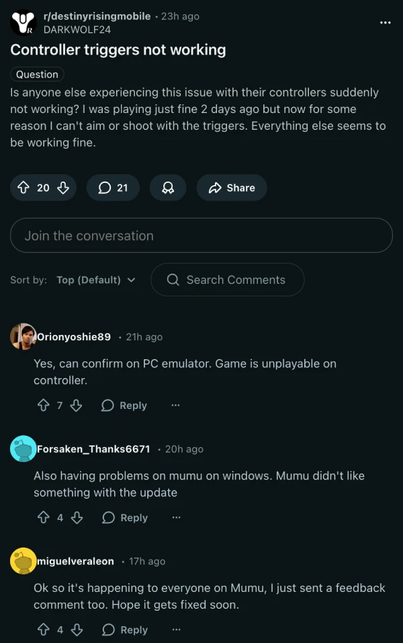Click the r/destinyrisingmobile subreddit avatar icon

click(21, 23)
